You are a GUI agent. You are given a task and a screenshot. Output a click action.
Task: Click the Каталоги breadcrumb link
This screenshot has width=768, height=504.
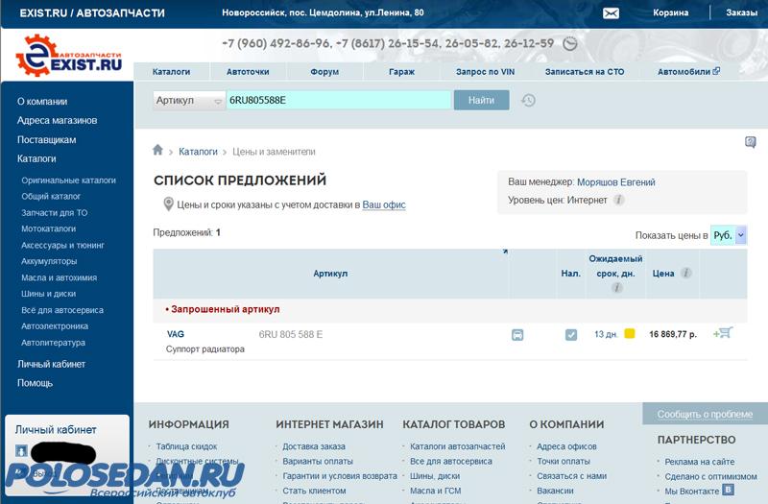tap(198, 152)
